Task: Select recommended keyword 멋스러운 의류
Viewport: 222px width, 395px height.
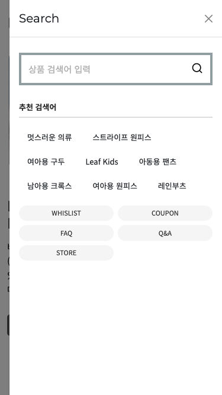Action: pyautogui.click(x=50, y=137)
